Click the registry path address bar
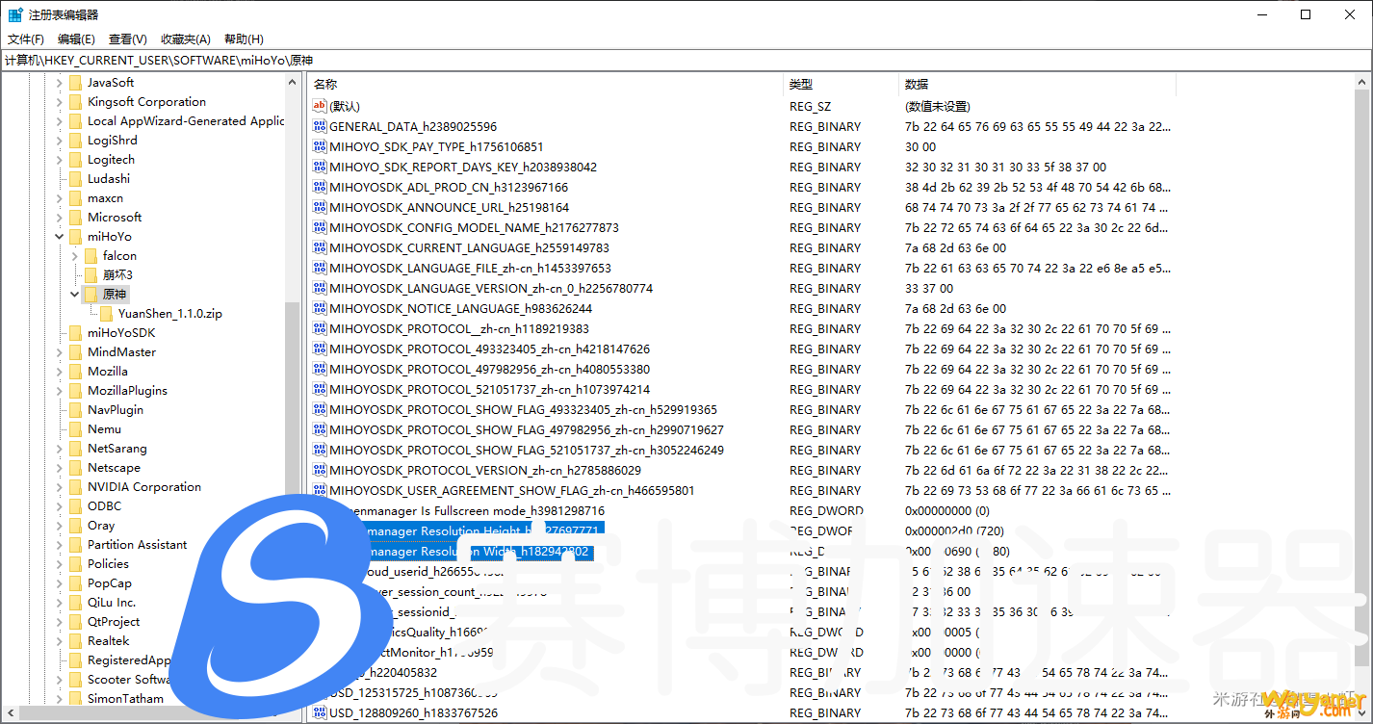This screenshot has height=724, width=1373. [x=674, y=61]
